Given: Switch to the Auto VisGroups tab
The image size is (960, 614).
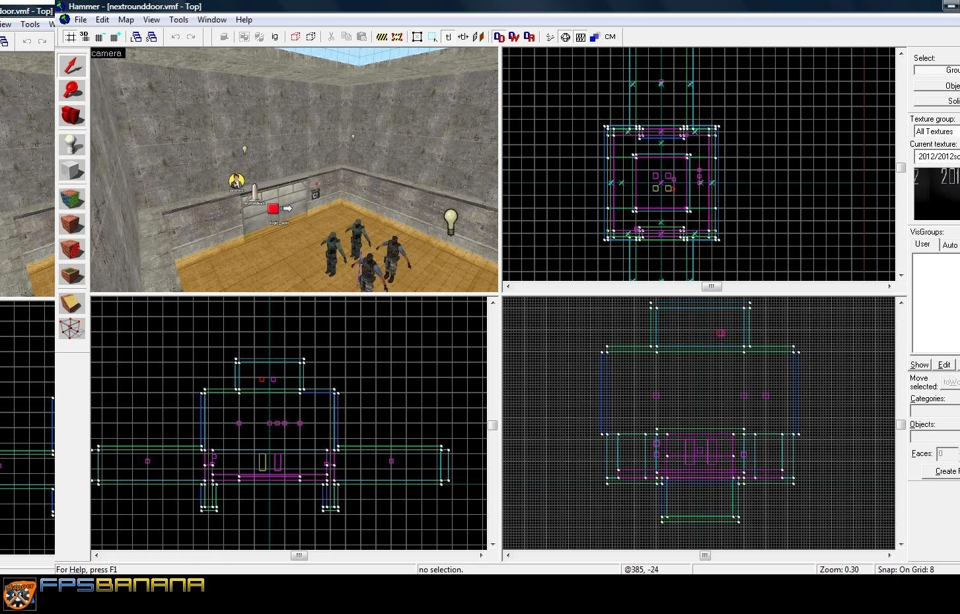Looking at the screenshot, I should [x=949, y=245].
